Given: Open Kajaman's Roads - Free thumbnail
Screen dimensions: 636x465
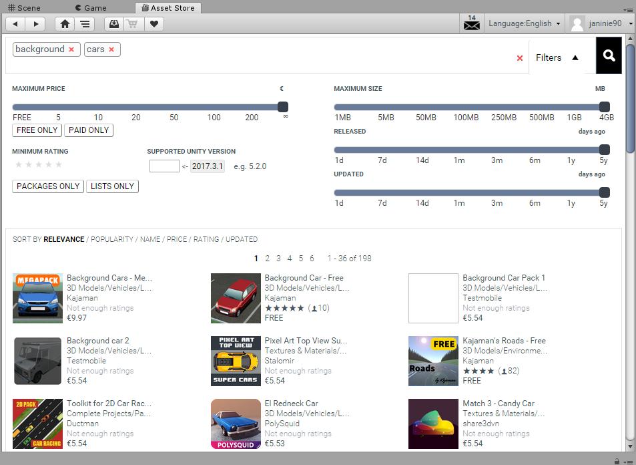Looking at the screenshot, I should [433, 361].
